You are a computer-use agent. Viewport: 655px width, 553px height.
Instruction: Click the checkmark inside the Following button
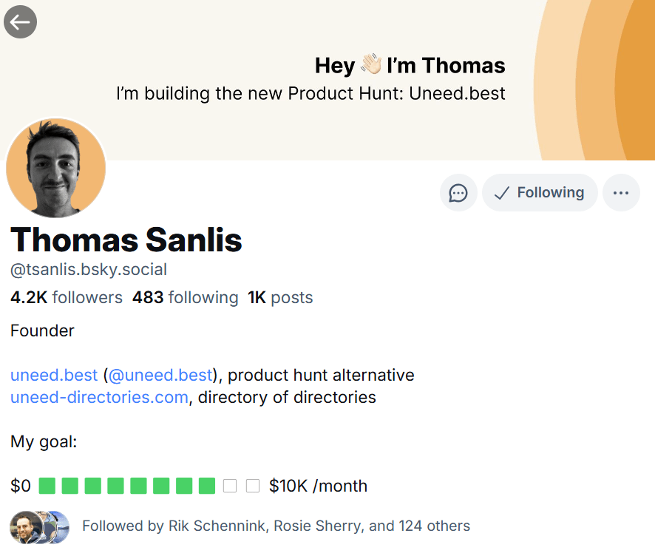tap(501, 192)
